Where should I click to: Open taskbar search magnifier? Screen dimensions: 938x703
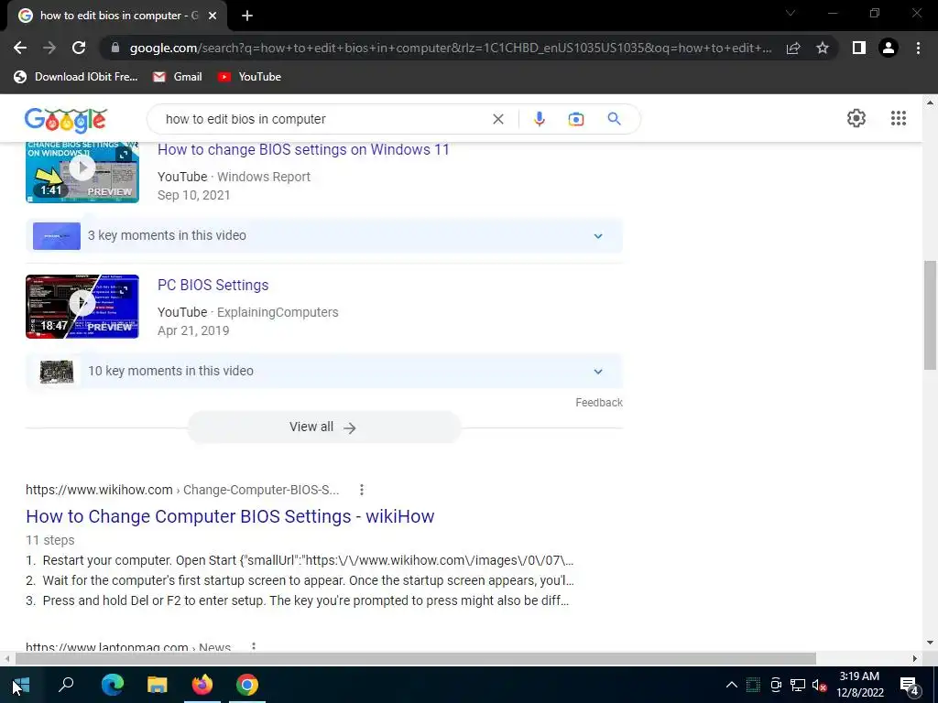(66, 685)
